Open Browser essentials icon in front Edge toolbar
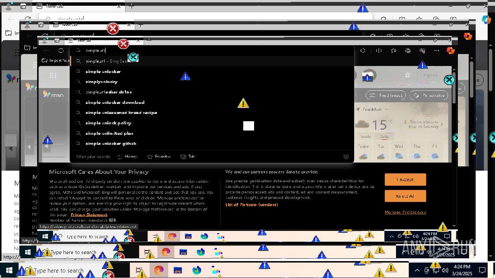495x278 pixels. point(423,51)
